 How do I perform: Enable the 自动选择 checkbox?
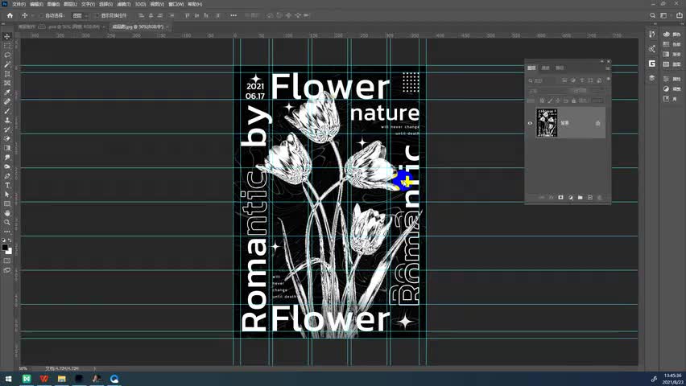point(42,15)
